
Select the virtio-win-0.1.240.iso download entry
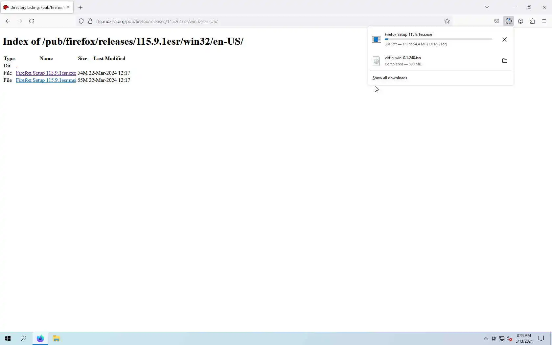pos(434,61)
